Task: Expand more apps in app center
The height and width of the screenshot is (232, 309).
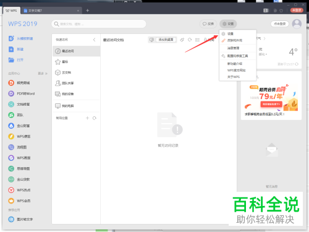Action: (43, 74)
